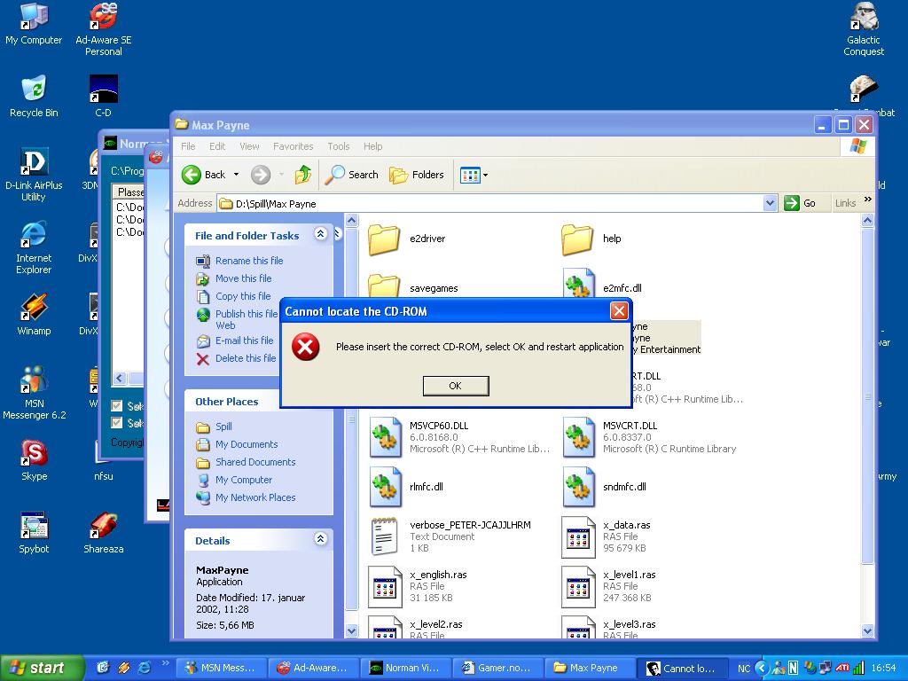Close the Cannot locate the CD-ROM dialog

tap(619, 311)
